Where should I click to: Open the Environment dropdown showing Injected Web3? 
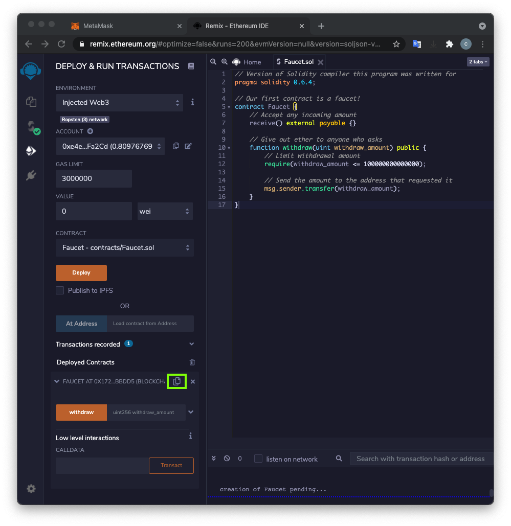click(x=119, y=102)
